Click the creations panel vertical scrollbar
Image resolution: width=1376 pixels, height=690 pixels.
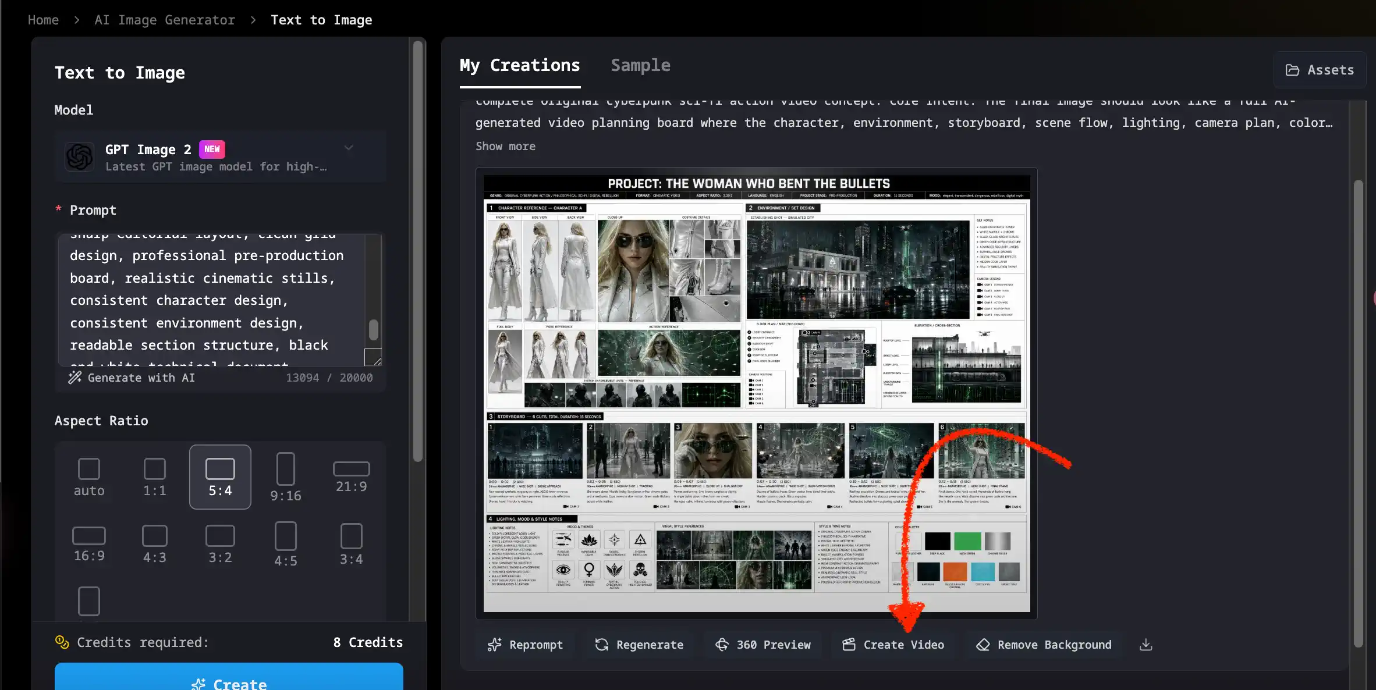(1358, 413)
